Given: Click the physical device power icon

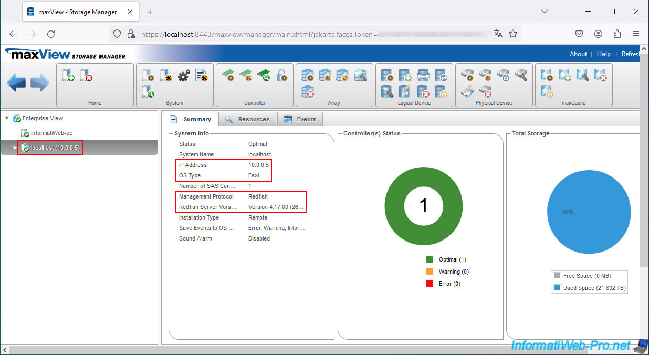Looking at the screenshot, I should click(503, 76).
